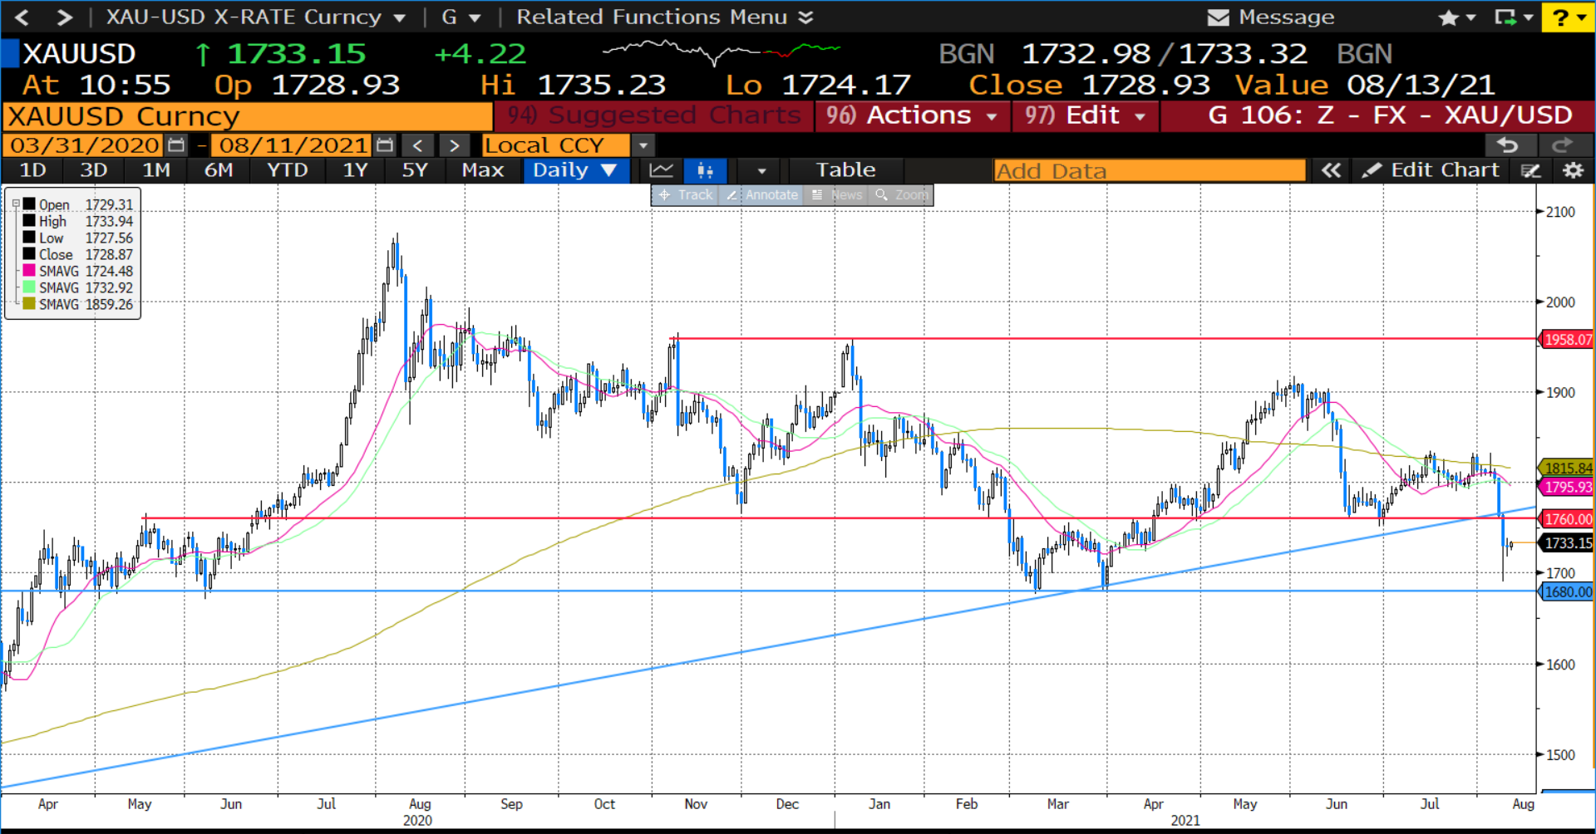
Task: Select the candlestick chart type
Action: click(x=705, y=170)
